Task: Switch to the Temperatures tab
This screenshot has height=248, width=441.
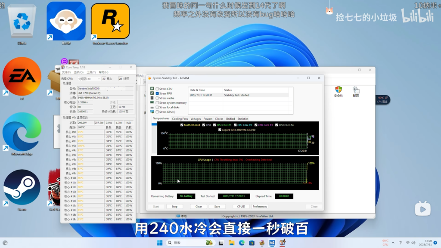Action: [161, 119]
